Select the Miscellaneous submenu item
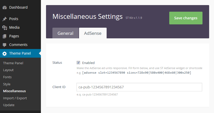Viewport: 214px width, 113px height. (14, 91)
